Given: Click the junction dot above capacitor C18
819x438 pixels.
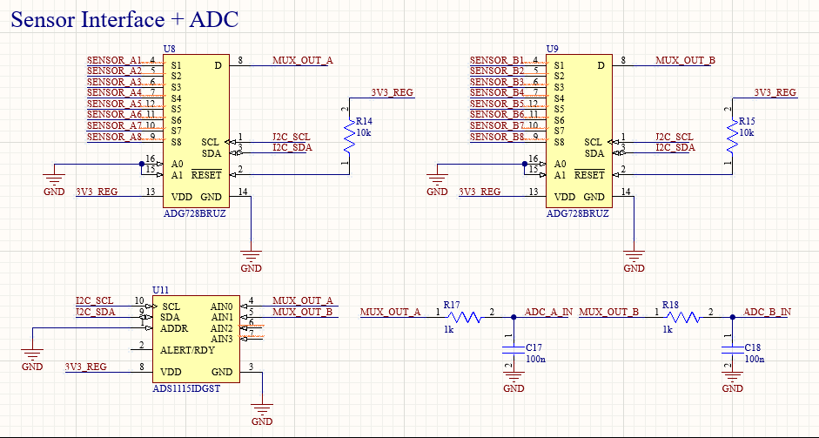Looking at the screenshot, I should 732,317.
